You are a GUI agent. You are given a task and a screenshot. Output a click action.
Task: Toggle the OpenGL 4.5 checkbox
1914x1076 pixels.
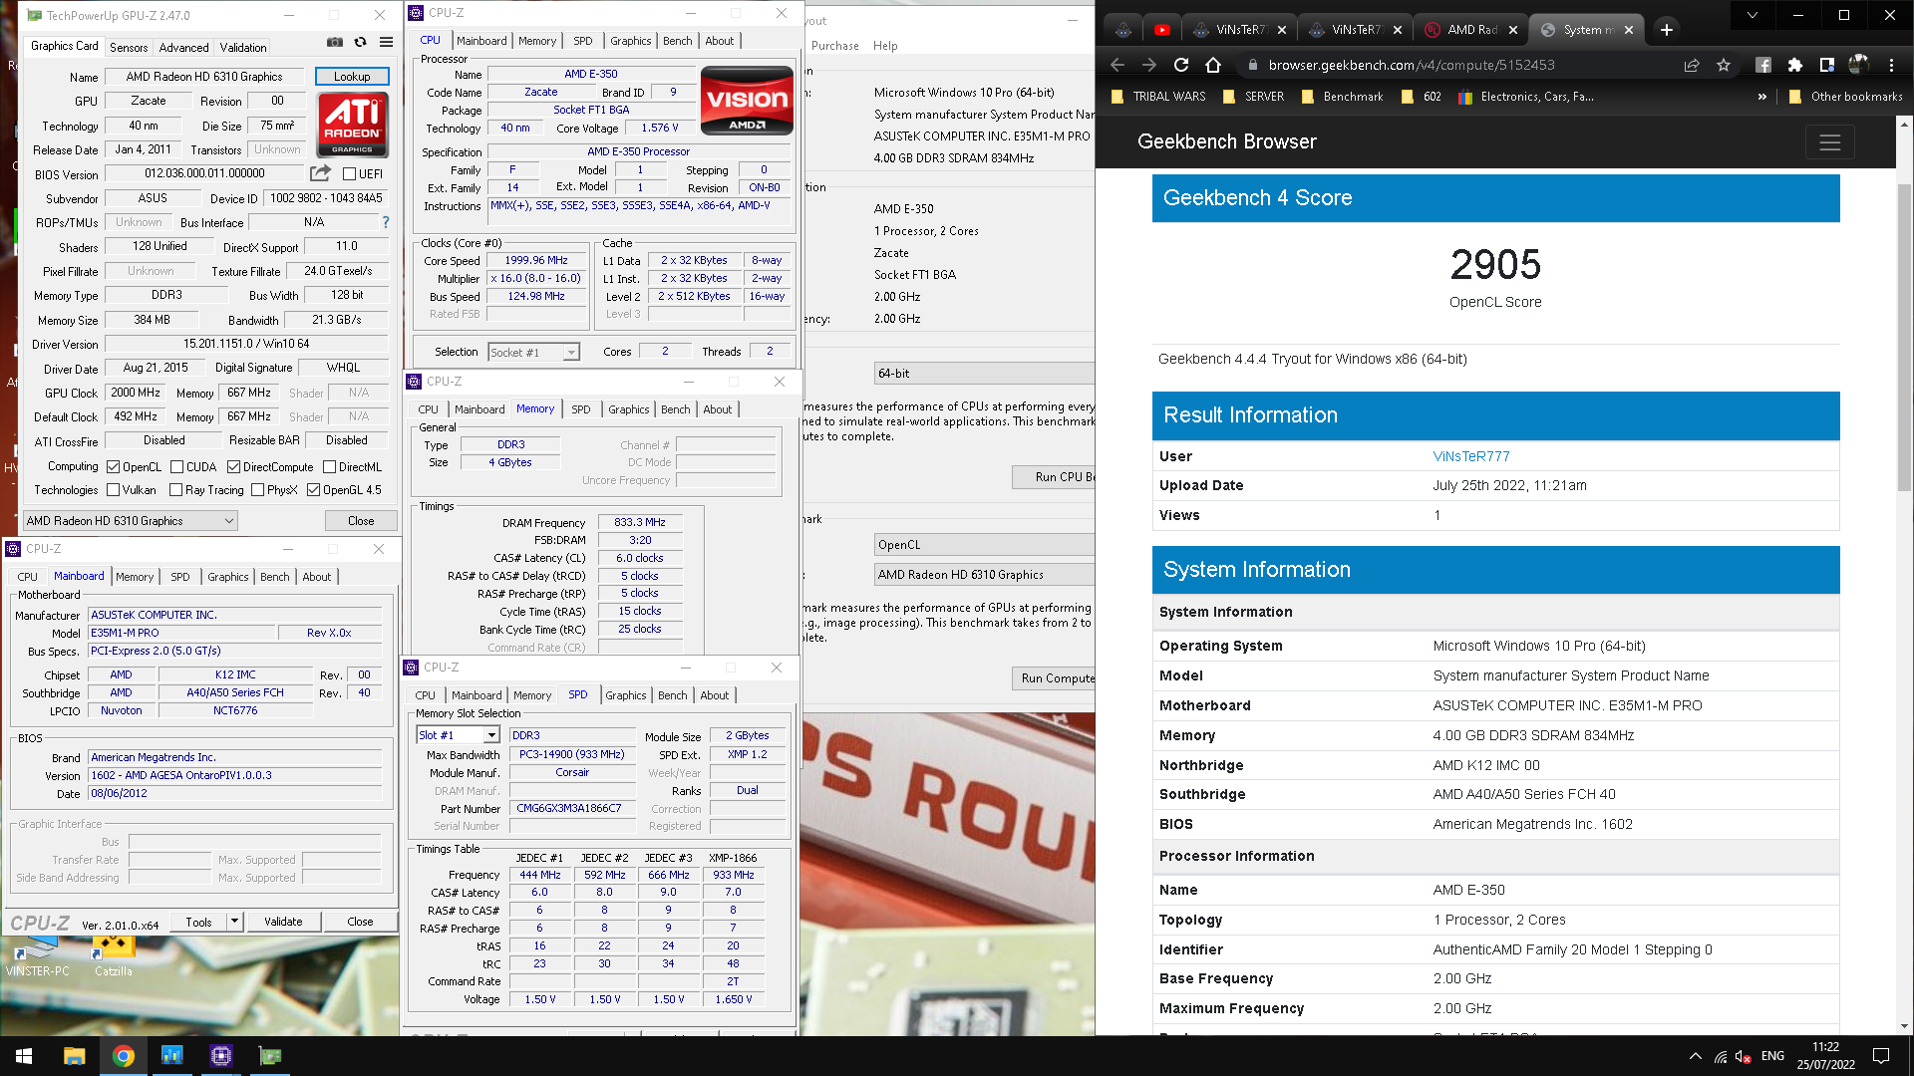point(313,490)
